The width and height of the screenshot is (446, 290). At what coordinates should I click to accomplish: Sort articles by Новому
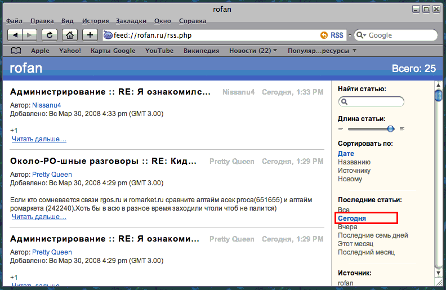click(x=350, y=179)
